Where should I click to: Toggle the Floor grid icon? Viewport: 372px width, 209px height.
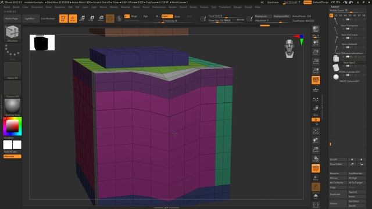[316, 89]
